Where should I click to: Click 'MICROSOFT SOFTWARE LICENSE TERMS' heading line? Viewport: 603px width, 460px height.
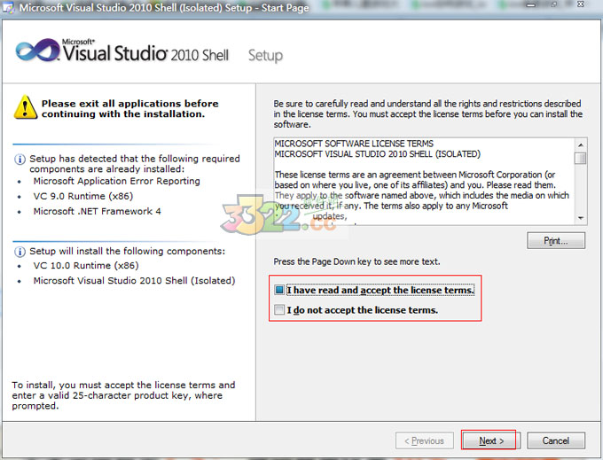(354, 144)
